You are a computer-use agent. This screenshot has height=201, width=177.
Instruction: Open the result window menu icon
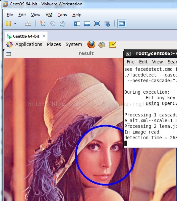click(8, 54)
